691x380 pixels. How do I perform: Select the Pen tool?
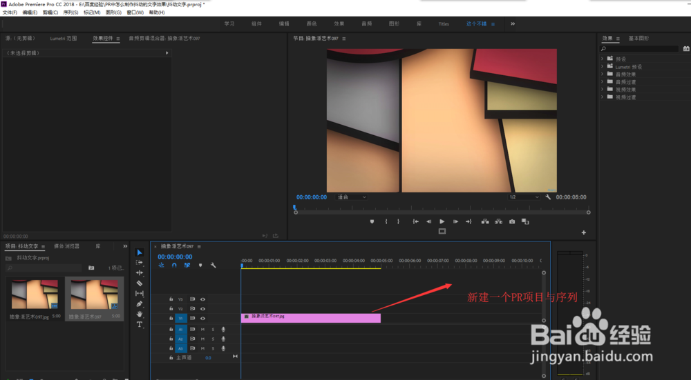click(140, 304)
